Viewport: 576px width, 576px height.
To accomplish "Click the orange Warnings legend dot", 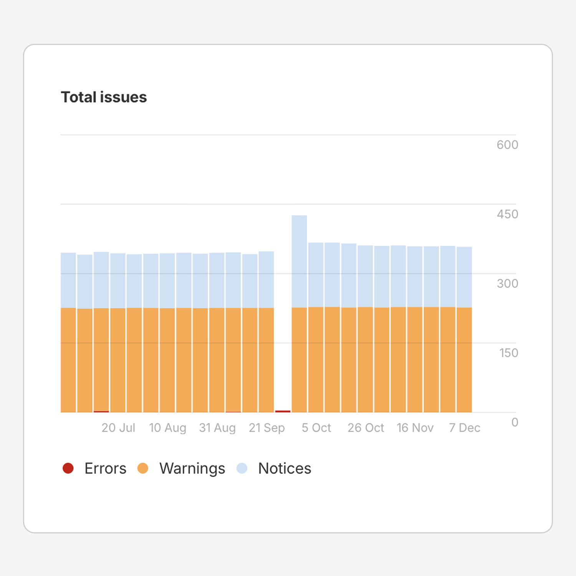I will (x=144, y=468).
